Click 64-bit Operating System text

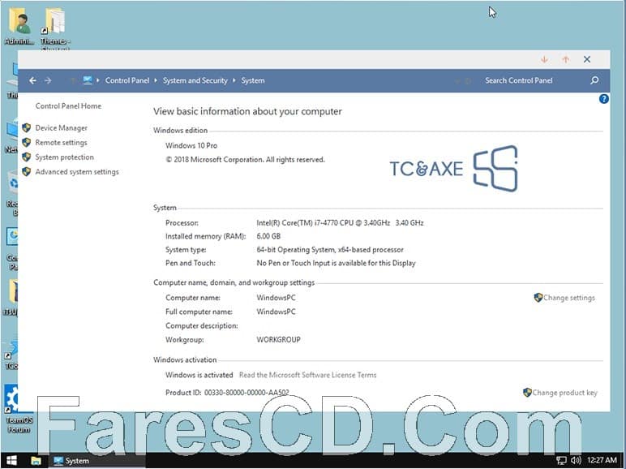click(x=330, y=250)
